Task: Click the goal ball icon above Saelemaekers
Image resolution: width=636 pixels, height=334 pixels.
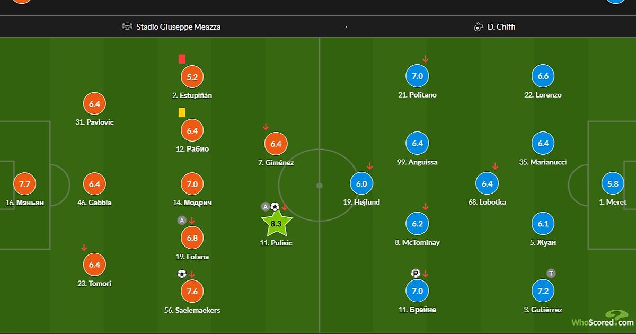Action: point(182,274)
